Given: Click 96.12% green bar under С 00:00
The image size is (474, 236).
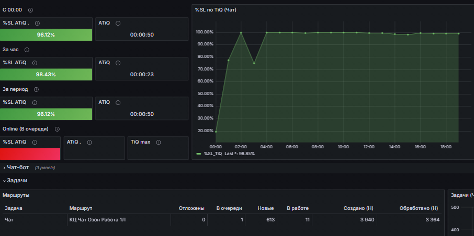Looking at the screenshot, I should (x=46, y=34).
